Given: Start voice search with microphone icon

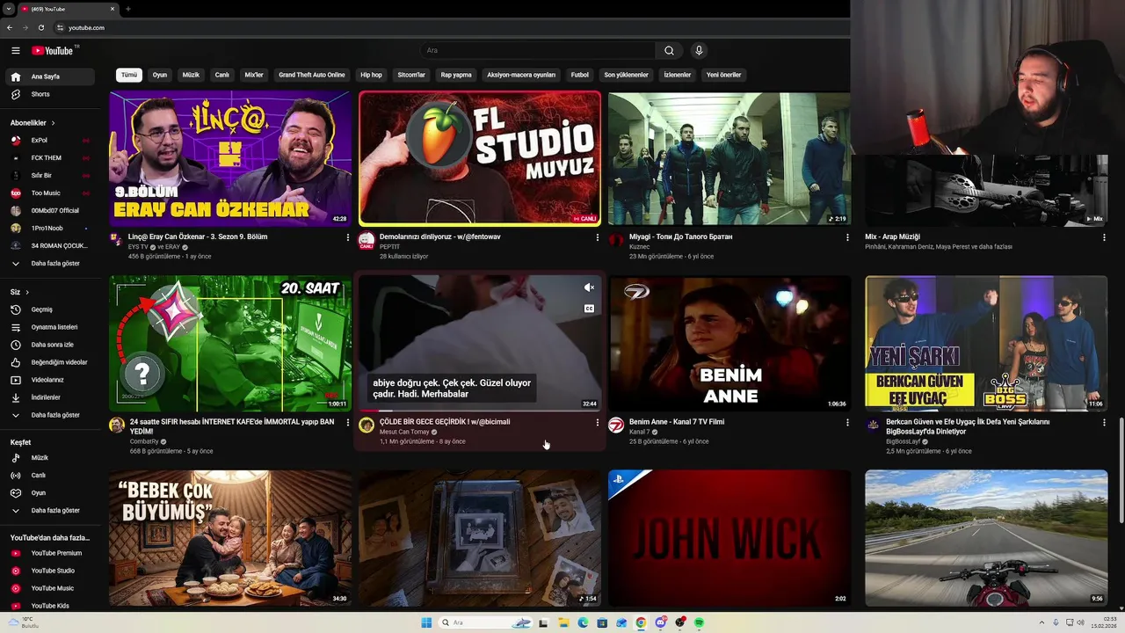Looking at the screenshot, I should click(699, 51).
